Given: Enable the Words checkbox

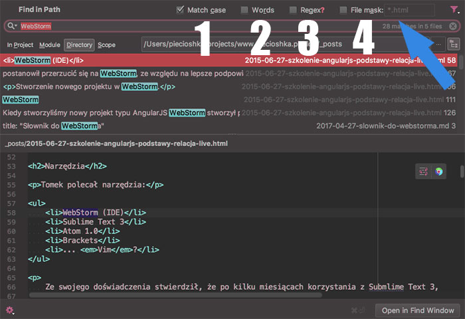Looking at the screenshot, I should pyautogui.click(x=244, y=10).
